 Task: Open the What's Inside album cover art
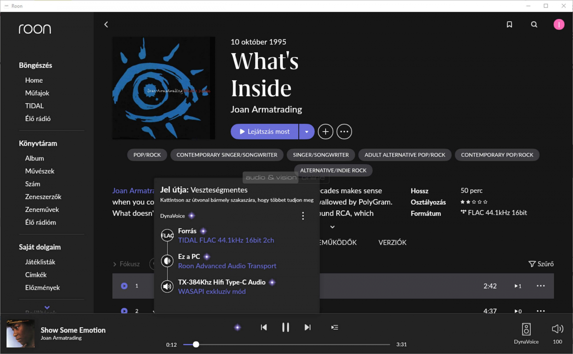[x=164, y=88]
